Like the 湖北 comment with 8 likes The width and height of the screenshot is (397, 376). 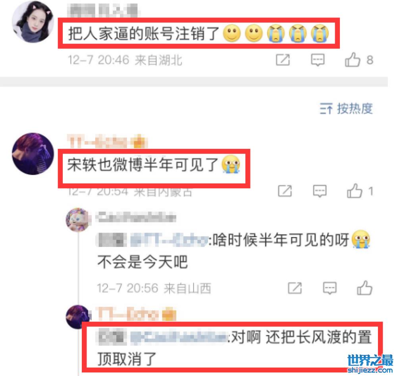tap(353, 60)
